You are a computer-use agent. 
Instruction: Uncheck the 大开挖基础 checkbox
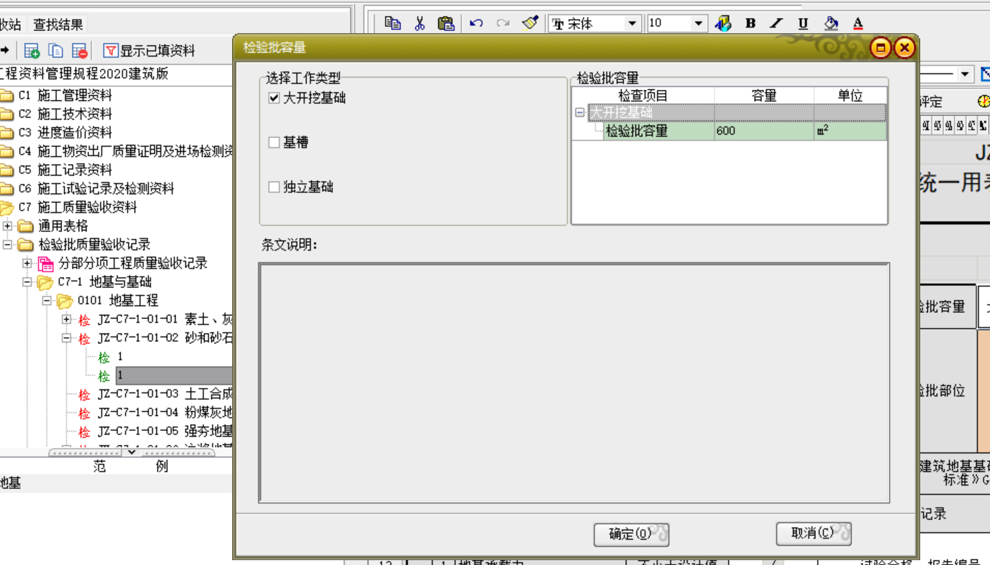coord(274,98)
